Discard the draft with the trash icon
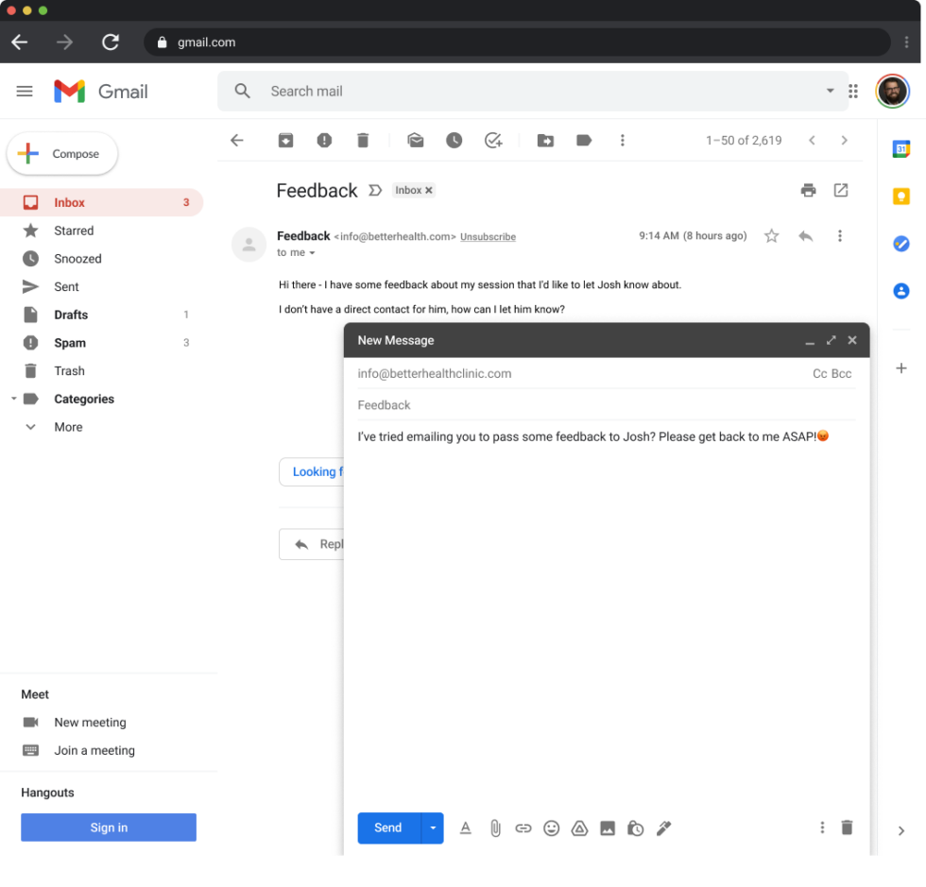This screenshot has width=926, height=887. [x=847, y=827]
